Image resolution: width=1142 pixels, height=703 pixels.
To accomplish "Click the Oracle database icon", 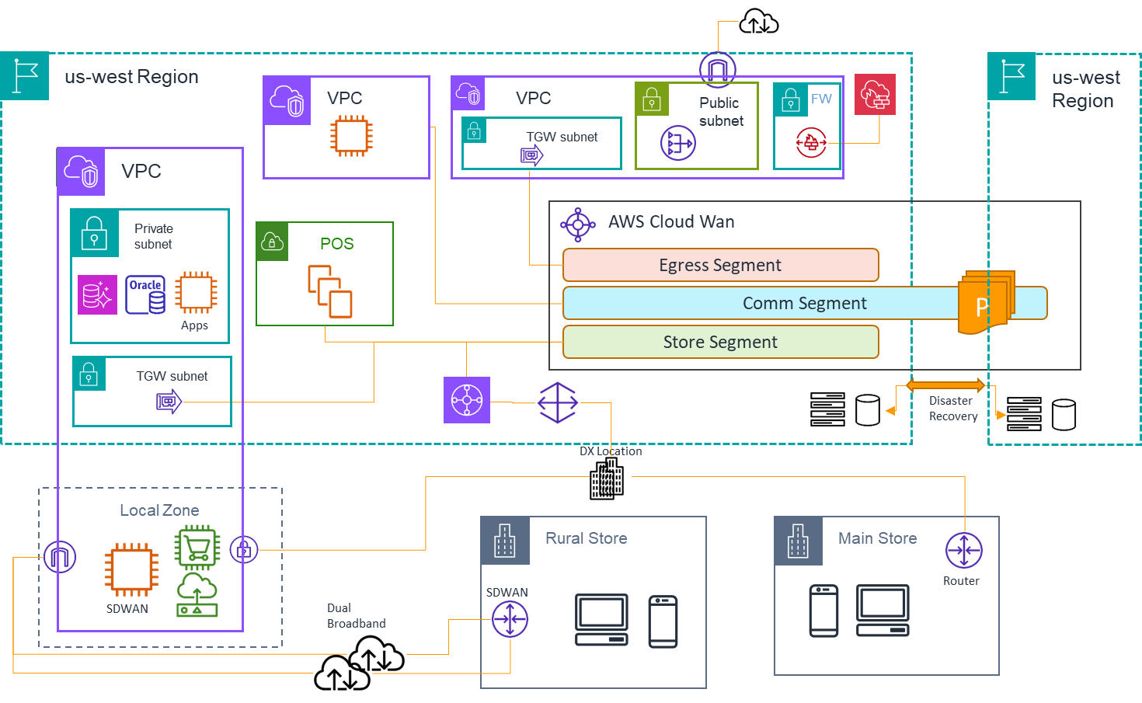I will [x=146, y=294].
